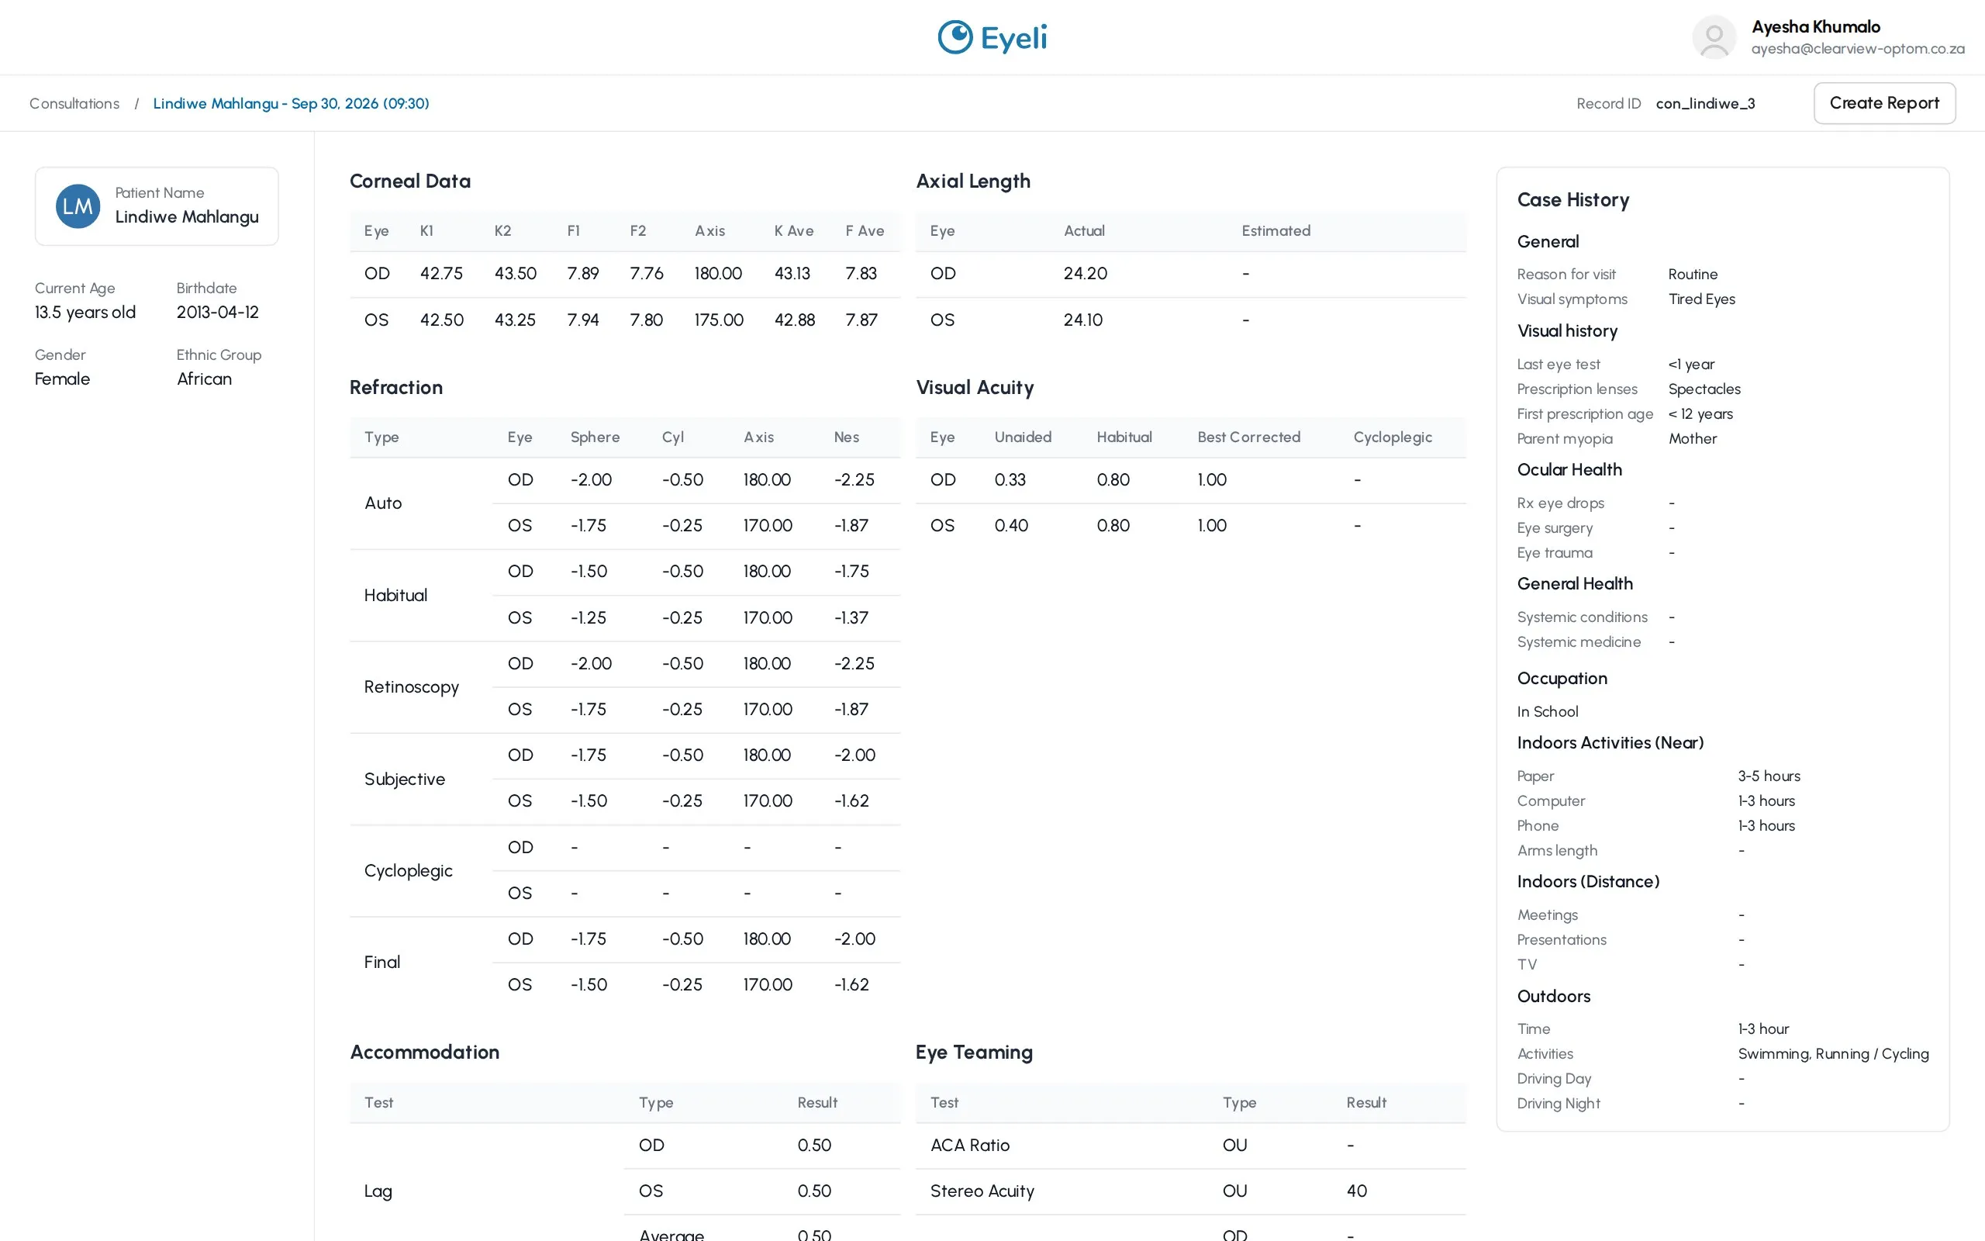This screenshot has width=1985, height=1241.
Task: Click the Habitual refraction type label
Action: tap(395, 595)
